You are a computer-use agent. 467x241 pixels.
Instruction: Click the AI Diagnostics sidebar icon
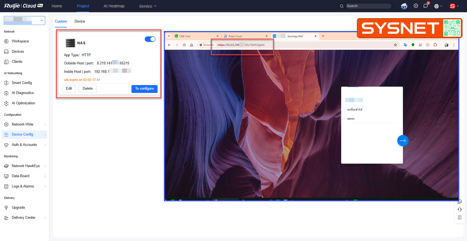[6, 93]
